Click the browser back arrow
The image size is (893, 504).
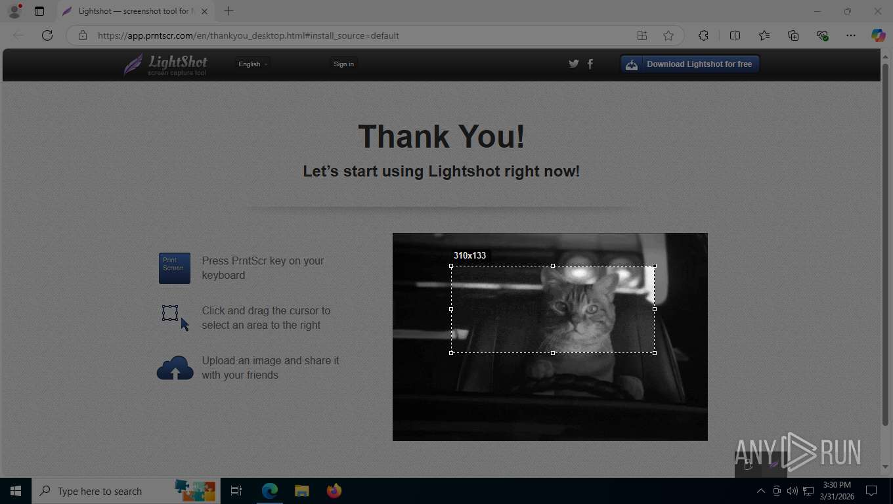pos(18,35)
